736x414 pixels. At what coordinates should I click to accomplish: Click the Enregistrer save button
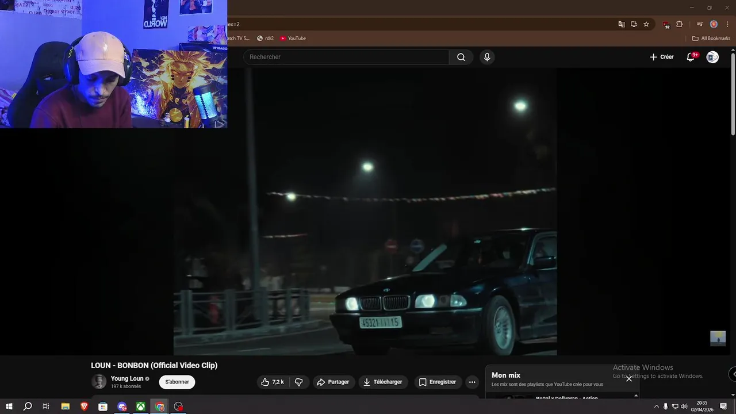point(438,382)
